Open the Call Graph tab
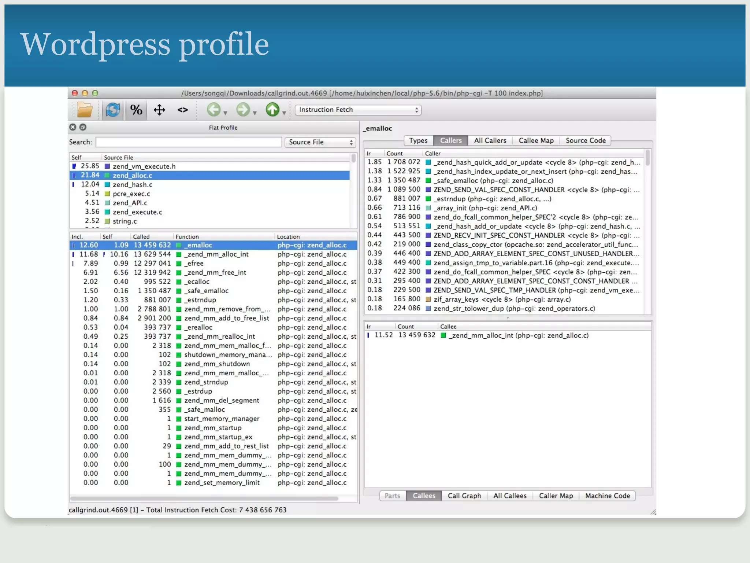 tap(464, 496)
